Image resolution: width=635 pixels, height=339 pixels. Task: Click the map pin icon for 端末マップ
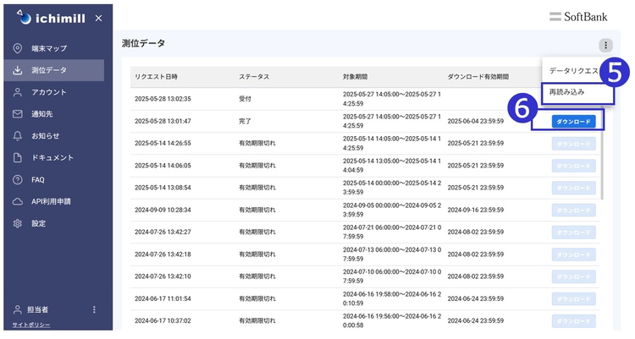tap(17, 48)
